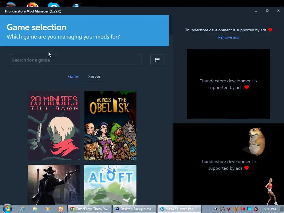Switch to the Desktop Background window
284x213 pixels.
click(135, 209)
